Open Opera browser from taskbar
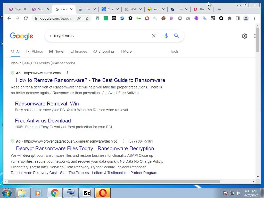 pos(103,193)
